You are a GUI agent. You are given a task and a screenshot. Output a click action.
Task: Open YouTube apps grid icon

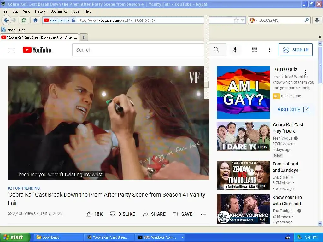tap(255, 50)
